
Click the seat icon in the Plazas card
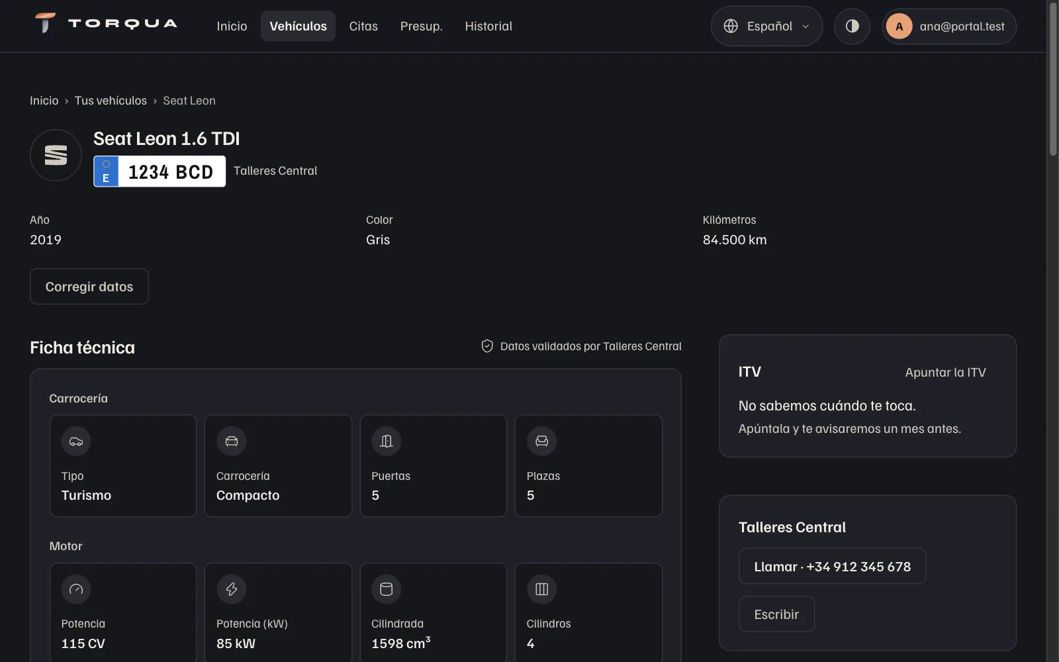tap(541, 441)
